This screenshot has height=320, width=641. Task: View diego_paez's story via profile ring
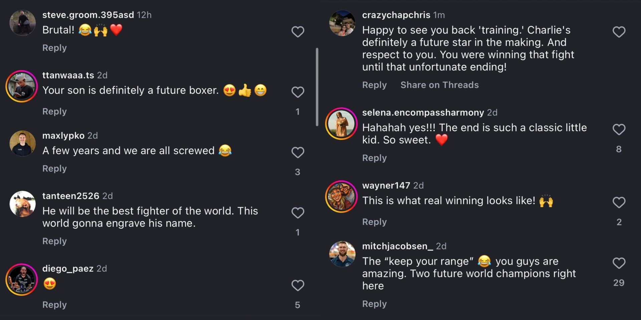point(21,280)
